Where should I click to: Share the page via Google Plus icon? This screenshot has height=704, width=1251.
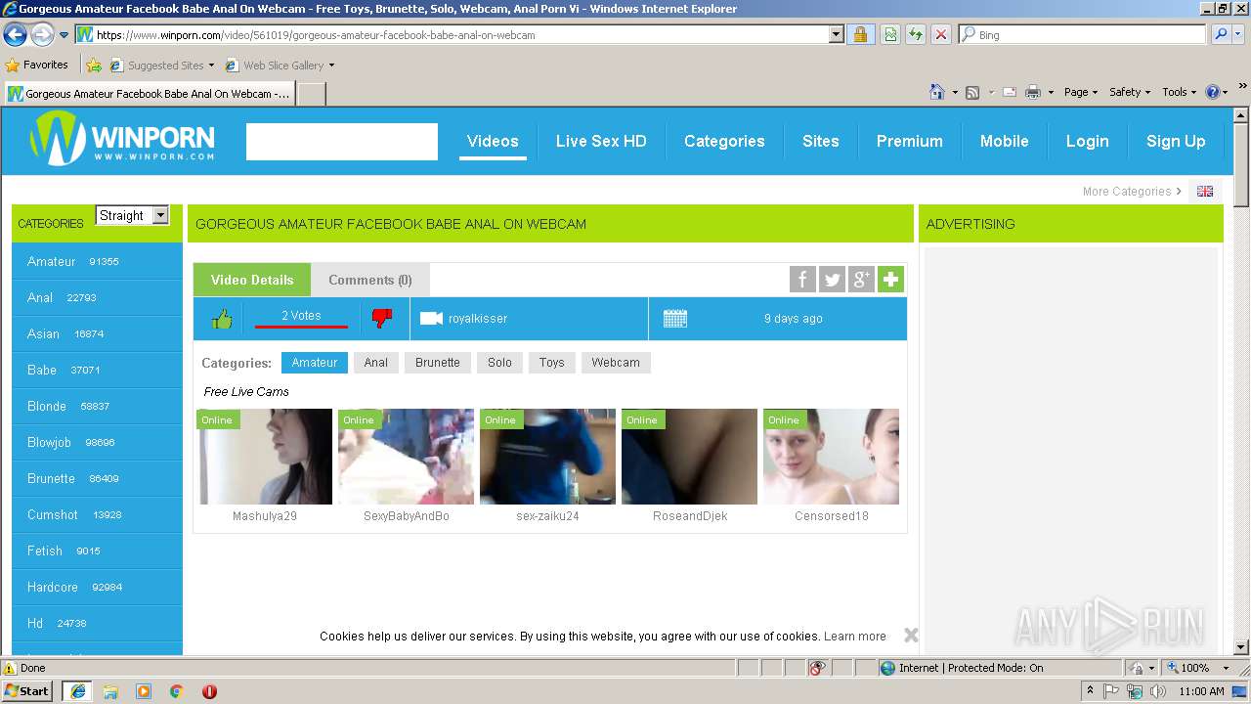pos(861,280)
